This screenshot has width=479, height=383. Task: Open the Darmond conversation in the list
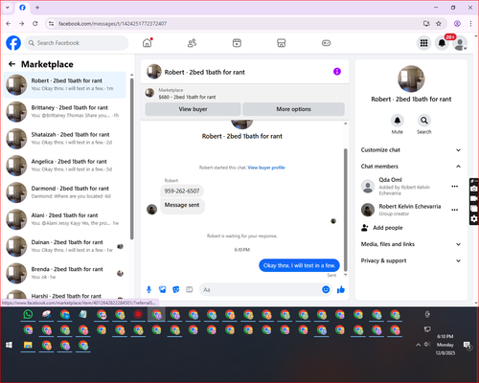pyautogui.click(x=65, y=192)
